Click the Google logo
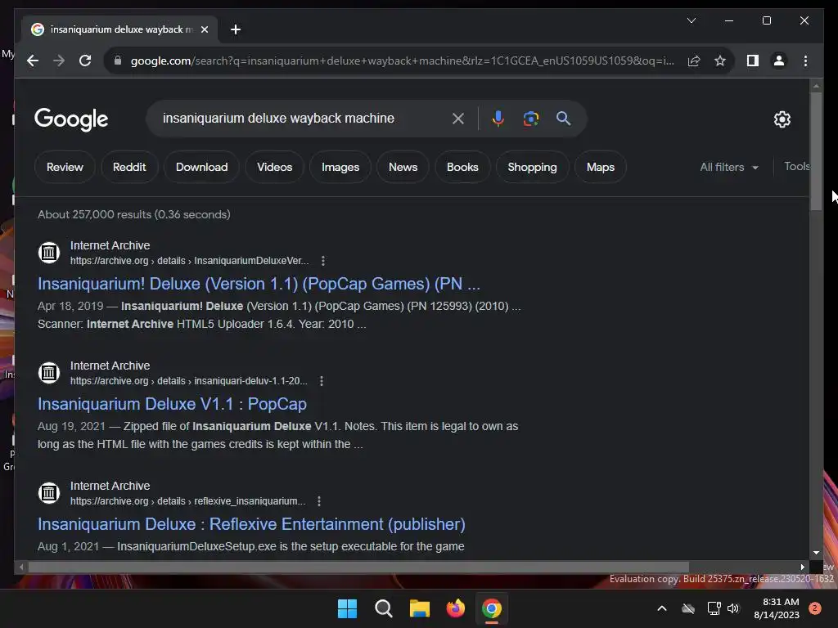Screen dimensions: 838x628 (x=71, y=119)
